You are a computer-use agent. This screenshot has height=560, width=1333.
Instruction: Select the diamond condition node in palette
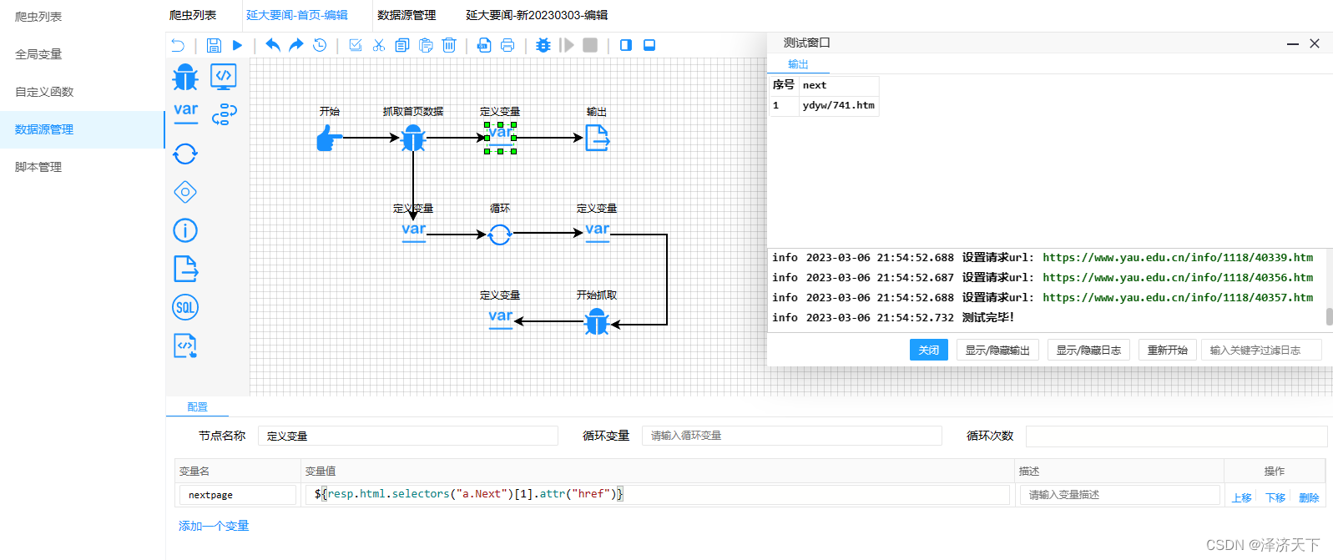point(185,192)
